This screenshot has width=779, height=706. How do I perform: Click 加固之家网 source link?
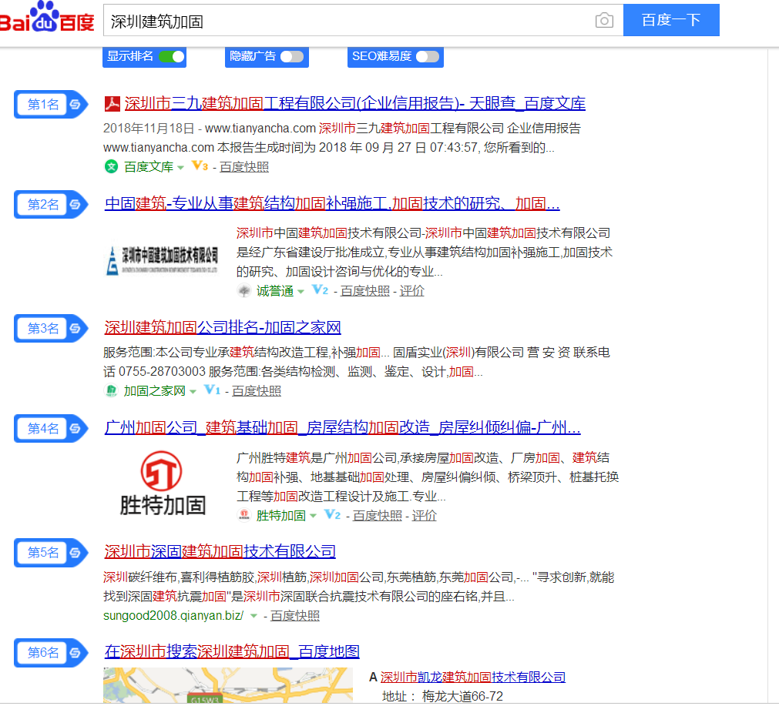pos(155,391)
